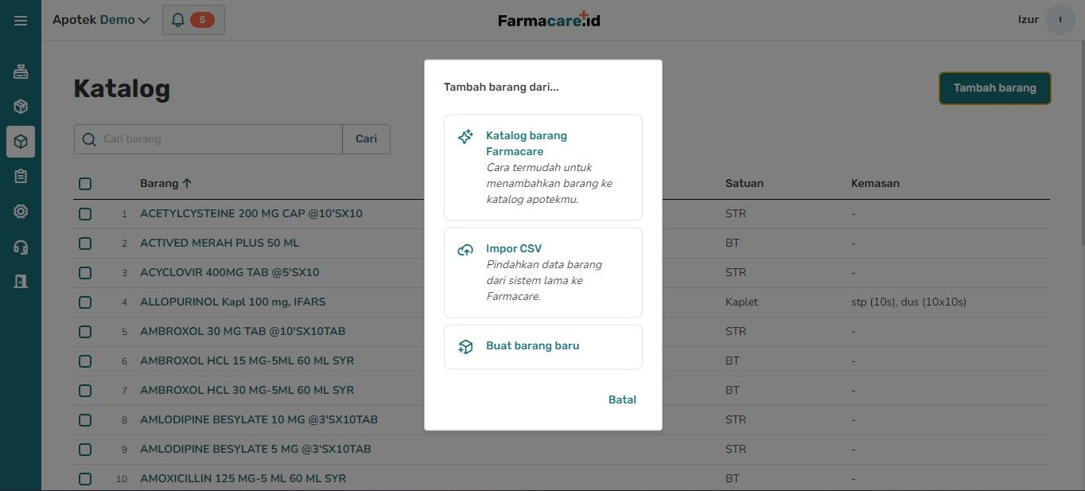1085x491 pixels.
Task: Select the highlighted catalog box sidebar icon
Action: point(21,142)
